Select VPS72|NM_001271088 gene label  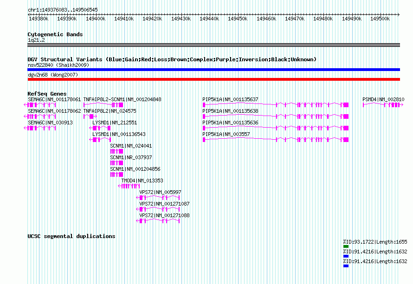[164, 215]
